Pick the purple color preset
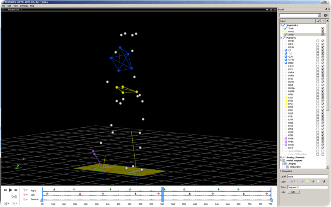The image size is (331, 207). coord(302,181)
